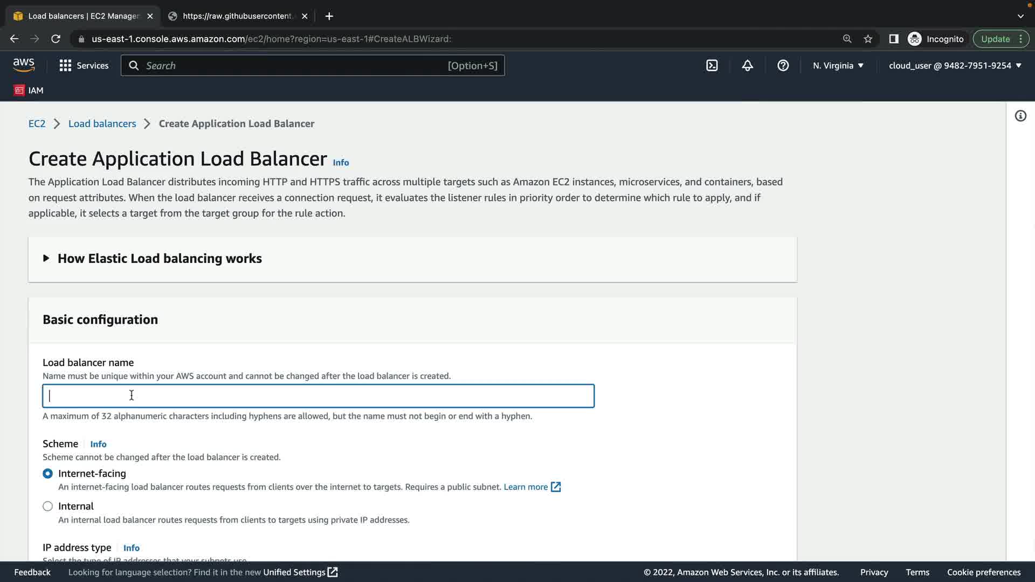1035x582 pixels.
Task: Reload the page in browser
Action: pos(56,39)
